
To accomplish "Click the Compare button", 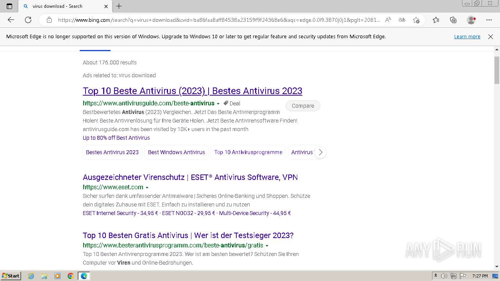I will (x=303, y=106).
